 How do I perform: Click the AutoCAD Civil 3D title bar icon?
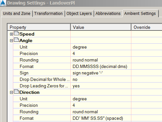[3, 3]
